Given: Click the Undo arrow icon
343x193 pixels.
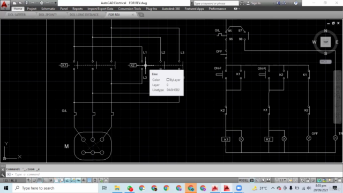Looking at the screenshot, I should coord(48,3).
